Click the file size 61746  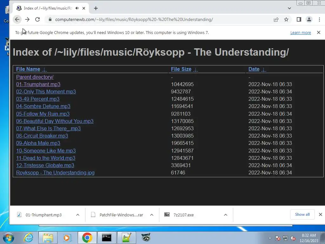178,173
